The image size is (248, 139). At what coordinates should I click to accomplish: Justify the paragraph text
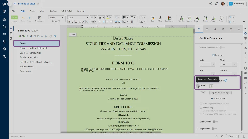[111, 22]
